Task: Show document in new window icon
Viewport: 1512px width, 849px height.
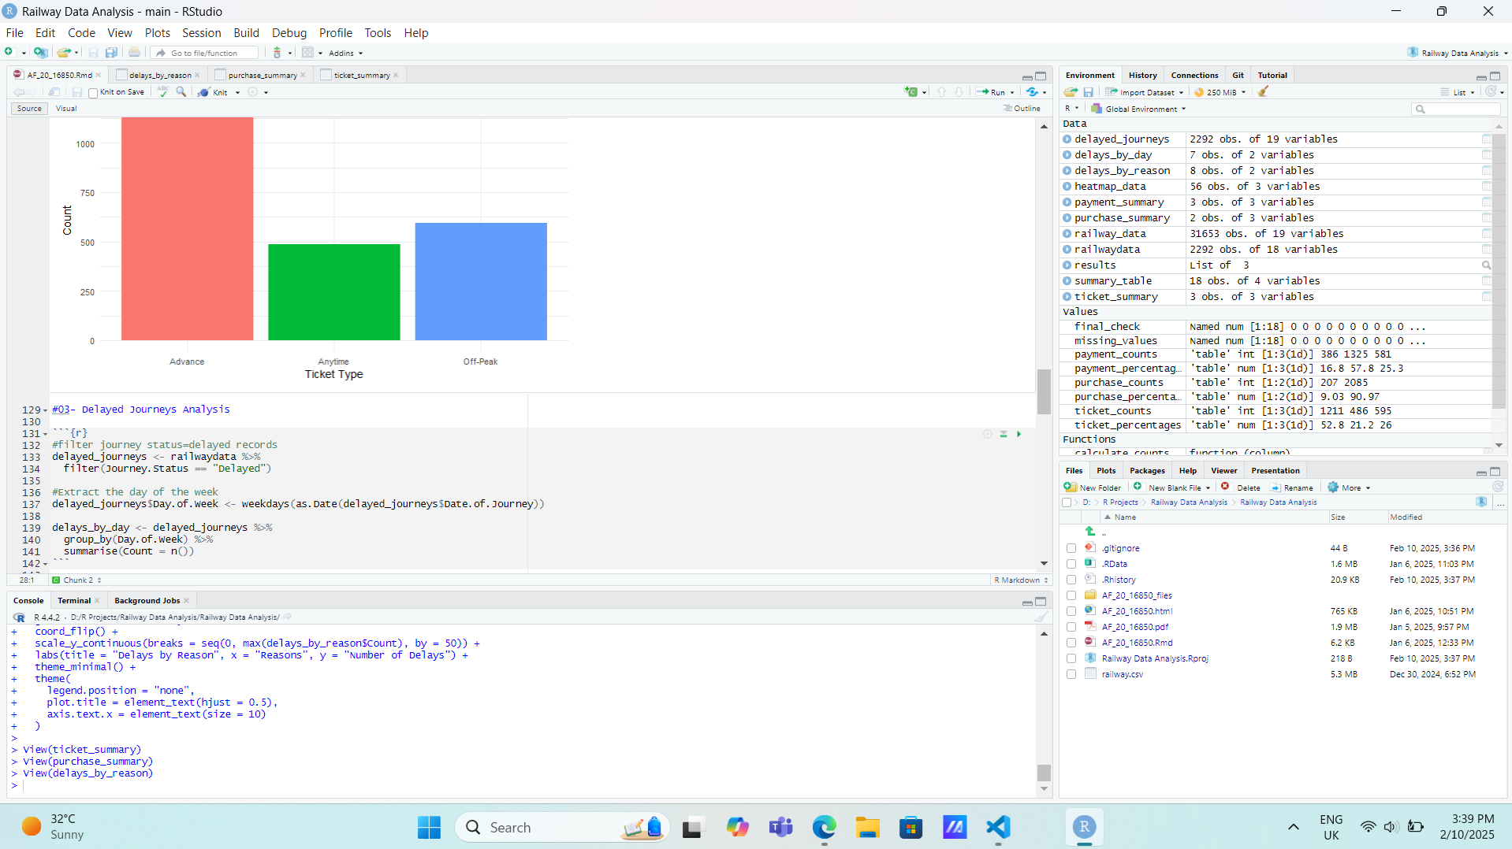Action: click(x=54, y=92)
